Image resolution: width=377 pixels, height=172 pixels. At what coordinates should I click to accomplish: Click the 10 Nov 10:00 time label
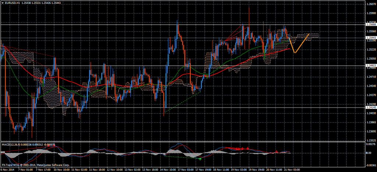(x=61, y=169)
